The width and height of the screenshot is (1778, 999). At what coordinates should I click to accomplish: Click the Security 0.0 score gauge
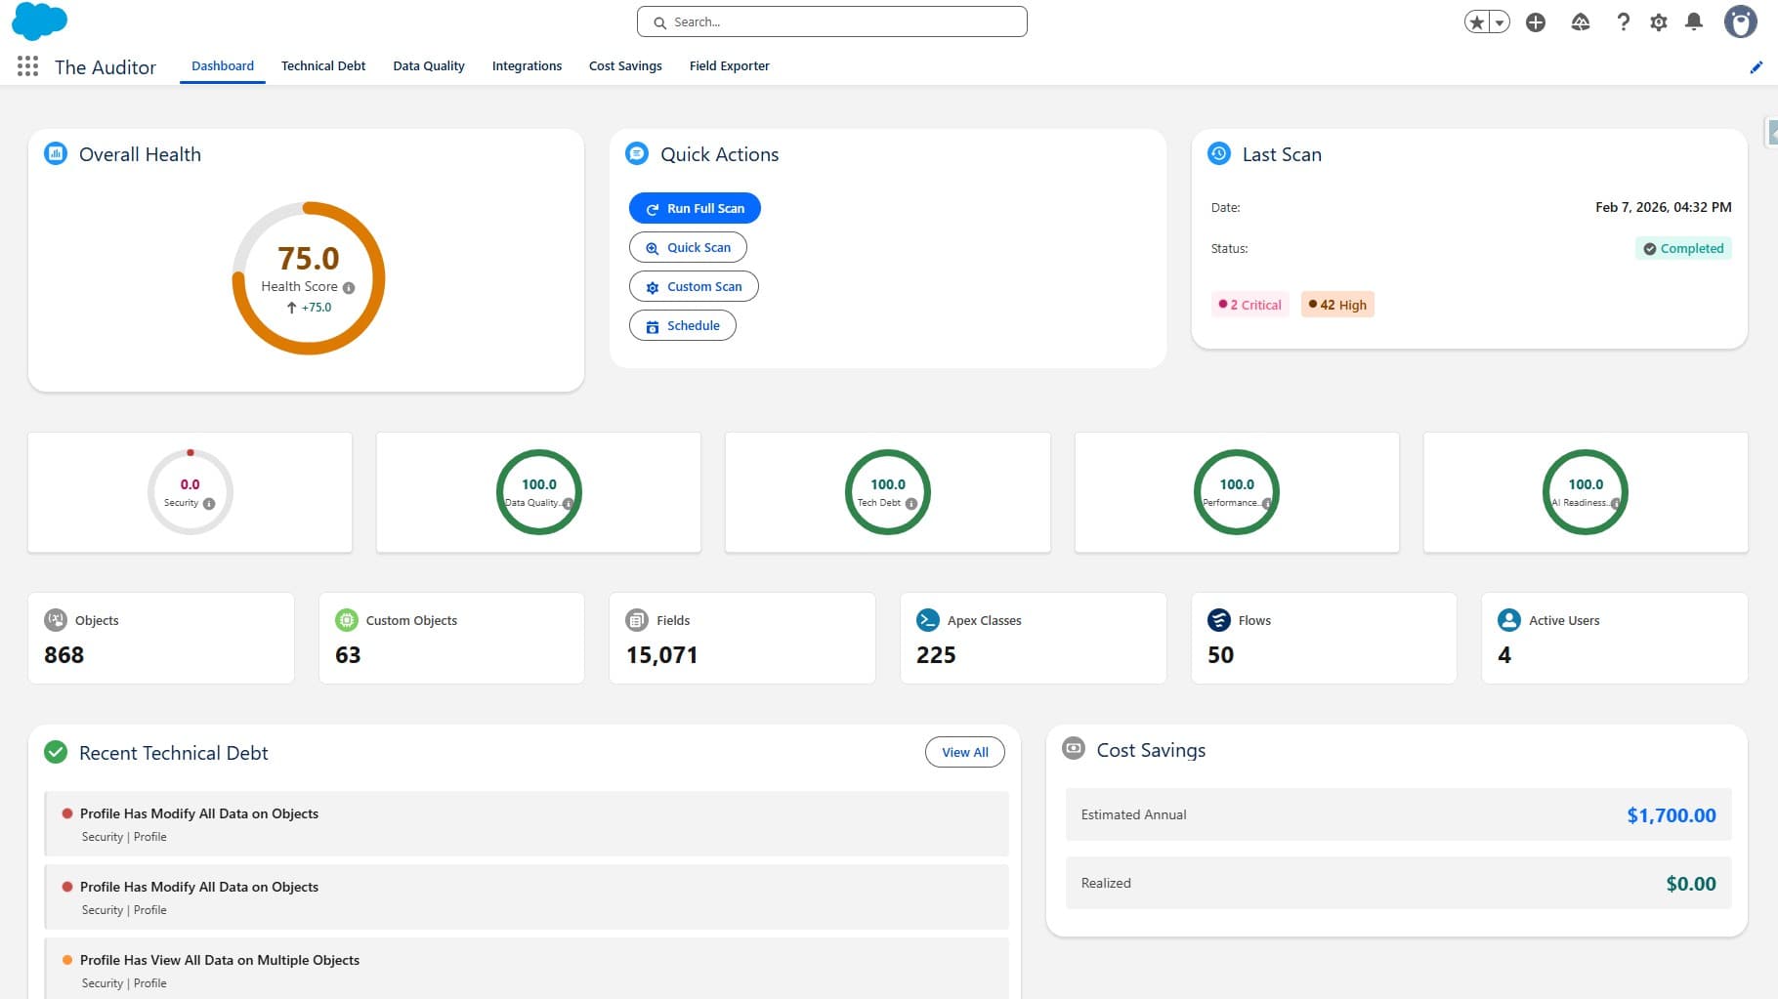tap(190, 491)
